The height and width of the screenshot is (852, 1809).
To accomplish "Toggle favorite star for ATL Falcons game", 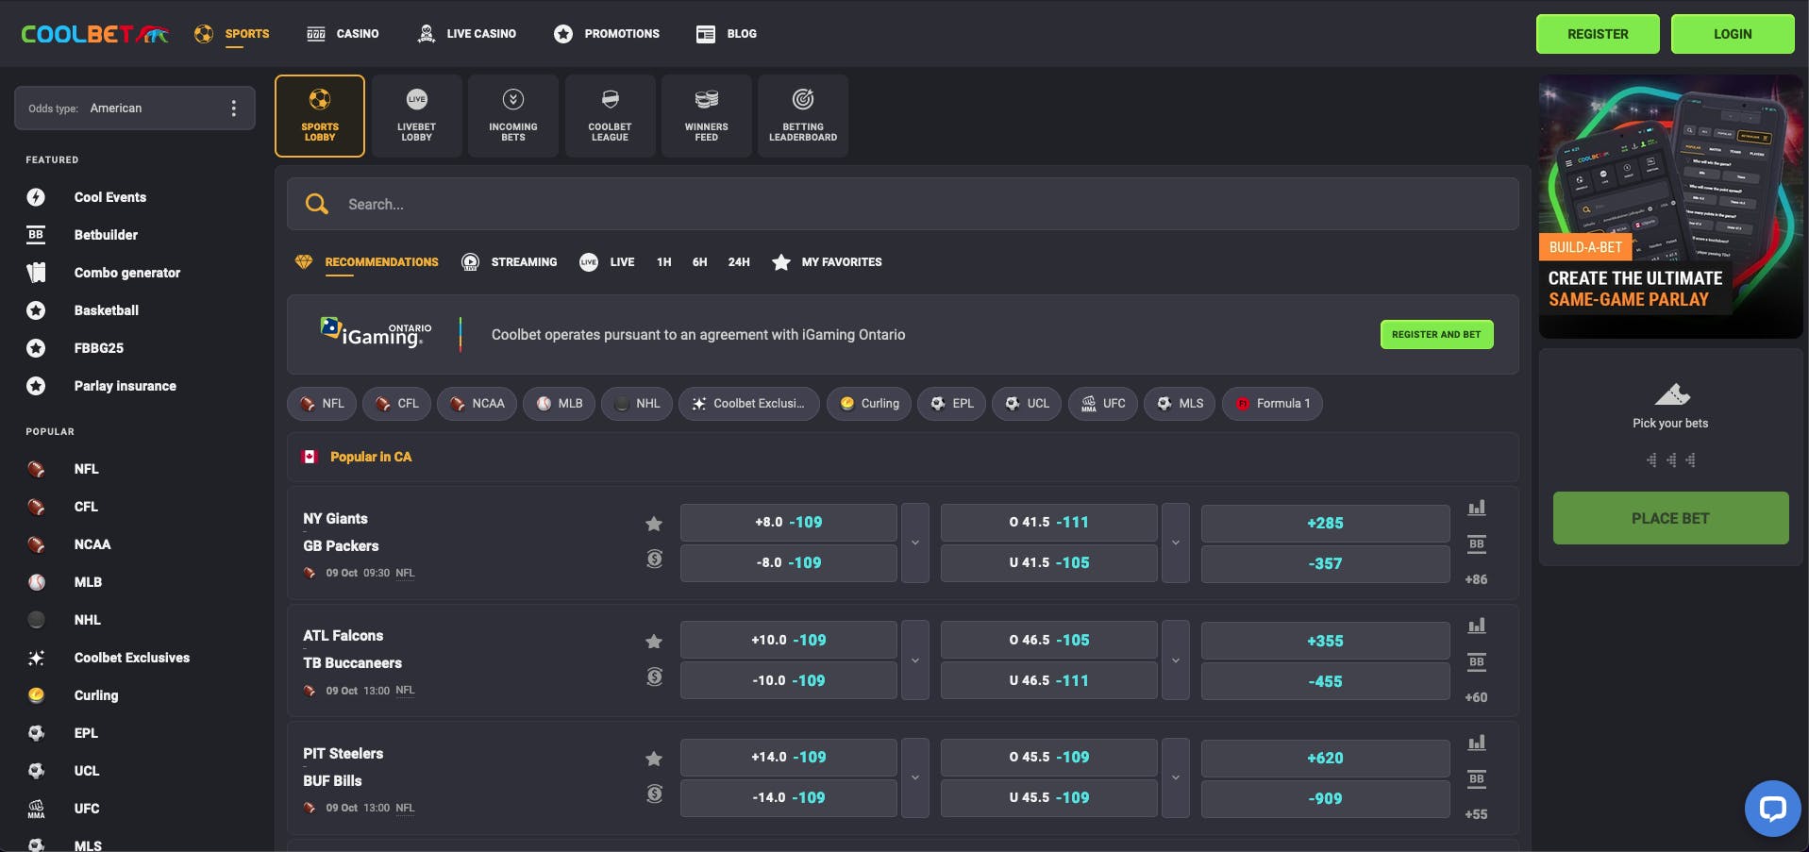I will (654, 642).
